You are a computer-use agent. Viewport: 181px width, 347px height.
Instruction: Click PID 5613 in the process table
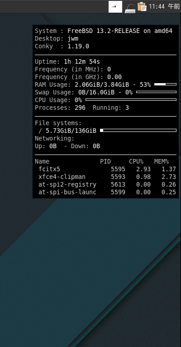click(118, 184)
